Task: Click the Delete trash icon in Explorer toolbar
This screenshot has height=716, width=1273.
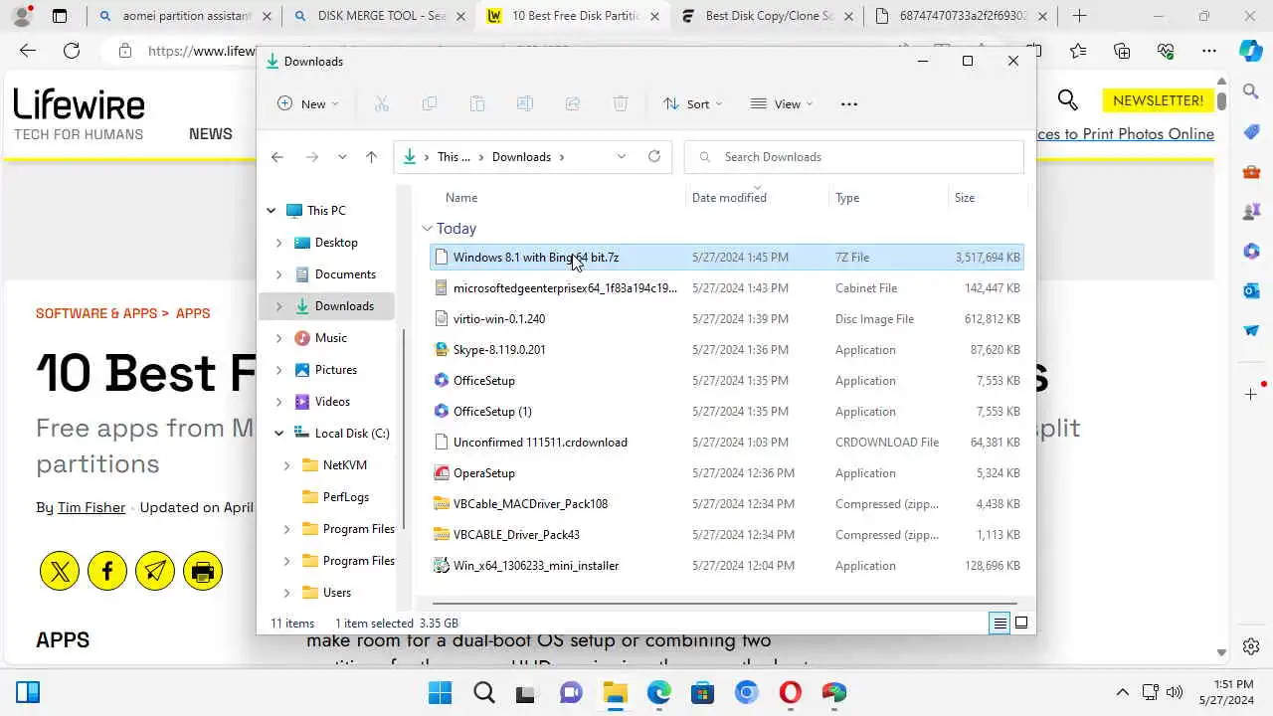Action: (621, 103)
